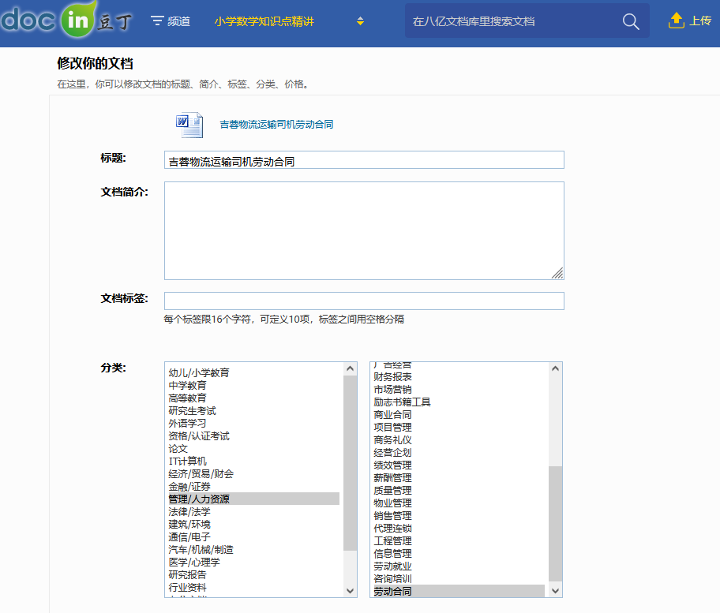Open the 小学数学知识点精讲 link
The height and width of the screenshot is (613, 720).
click(264, 21)
